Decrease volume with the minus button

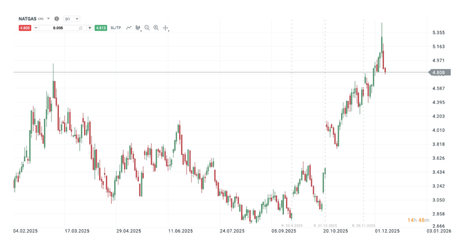(x=36, y=28)
